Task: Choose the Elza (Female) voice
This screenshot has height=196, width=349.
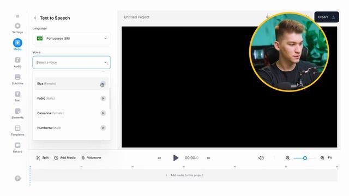Action: 71,84
